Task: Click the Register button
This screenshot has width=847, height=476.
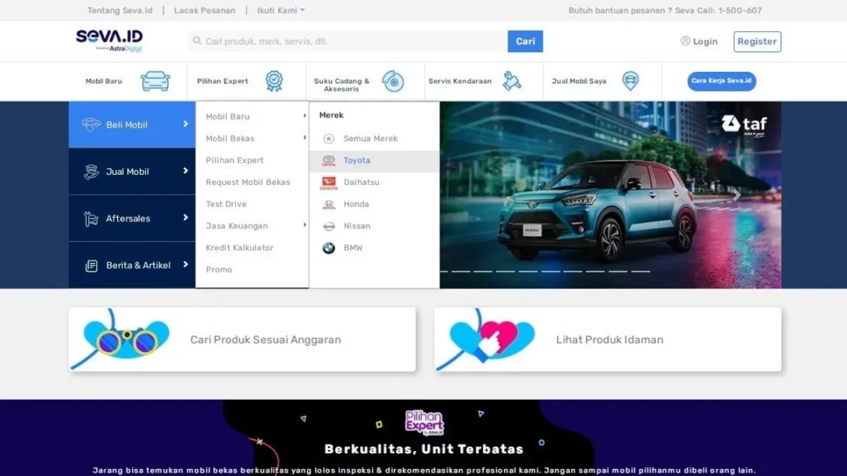Action: click(757, 42)
